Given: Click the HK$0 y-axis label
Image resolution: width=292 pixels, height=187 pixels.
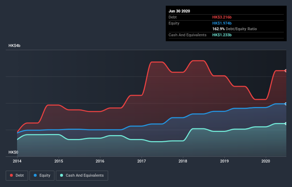Looking at the screenshot, I should point(13,152).
